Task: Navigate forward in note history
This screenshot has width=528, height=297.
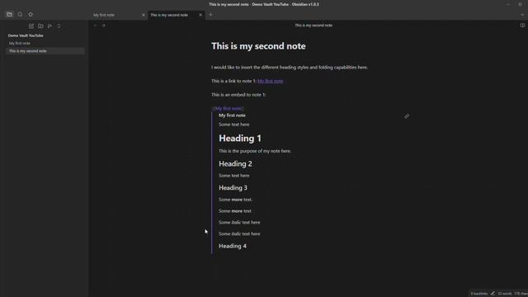Action: coord(103,26)
